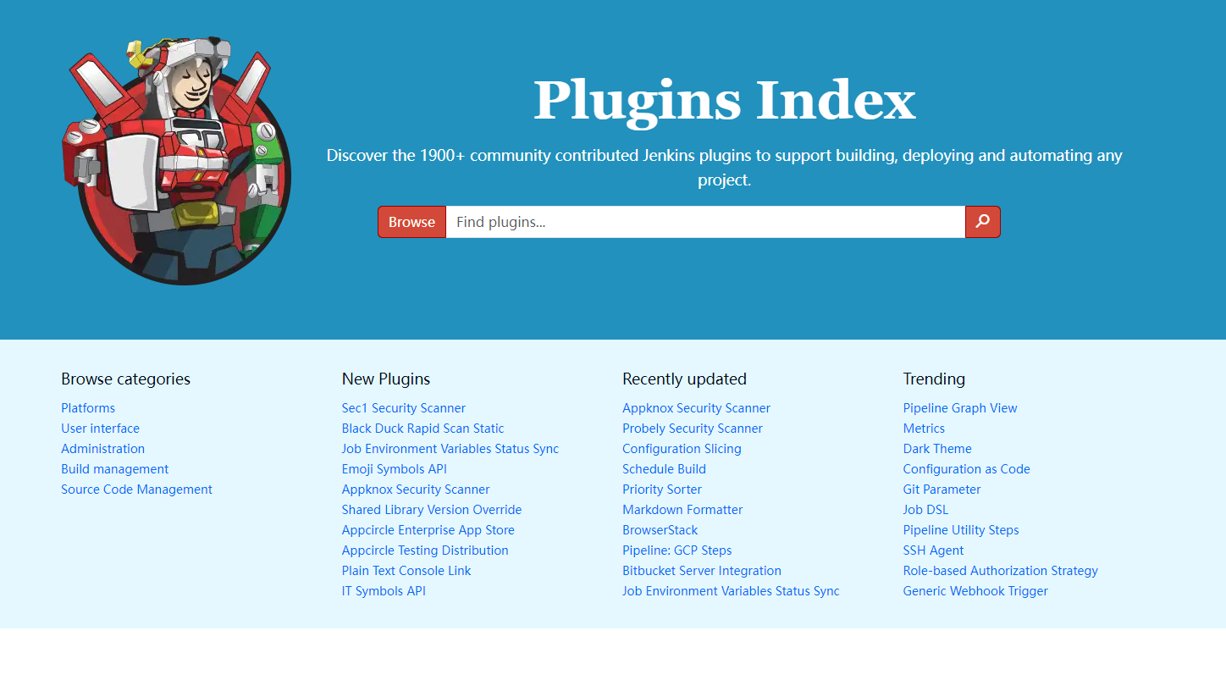Viewport: 1226px width, 686px height.
Task: Open the Job DSL plugin
Action: coord(925,510)
